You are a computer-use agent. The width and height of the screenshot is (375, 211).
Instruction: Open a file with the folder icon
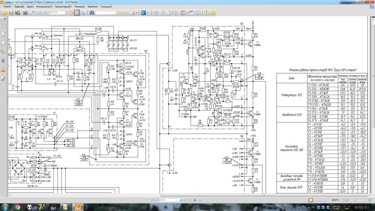click(5, 13)
